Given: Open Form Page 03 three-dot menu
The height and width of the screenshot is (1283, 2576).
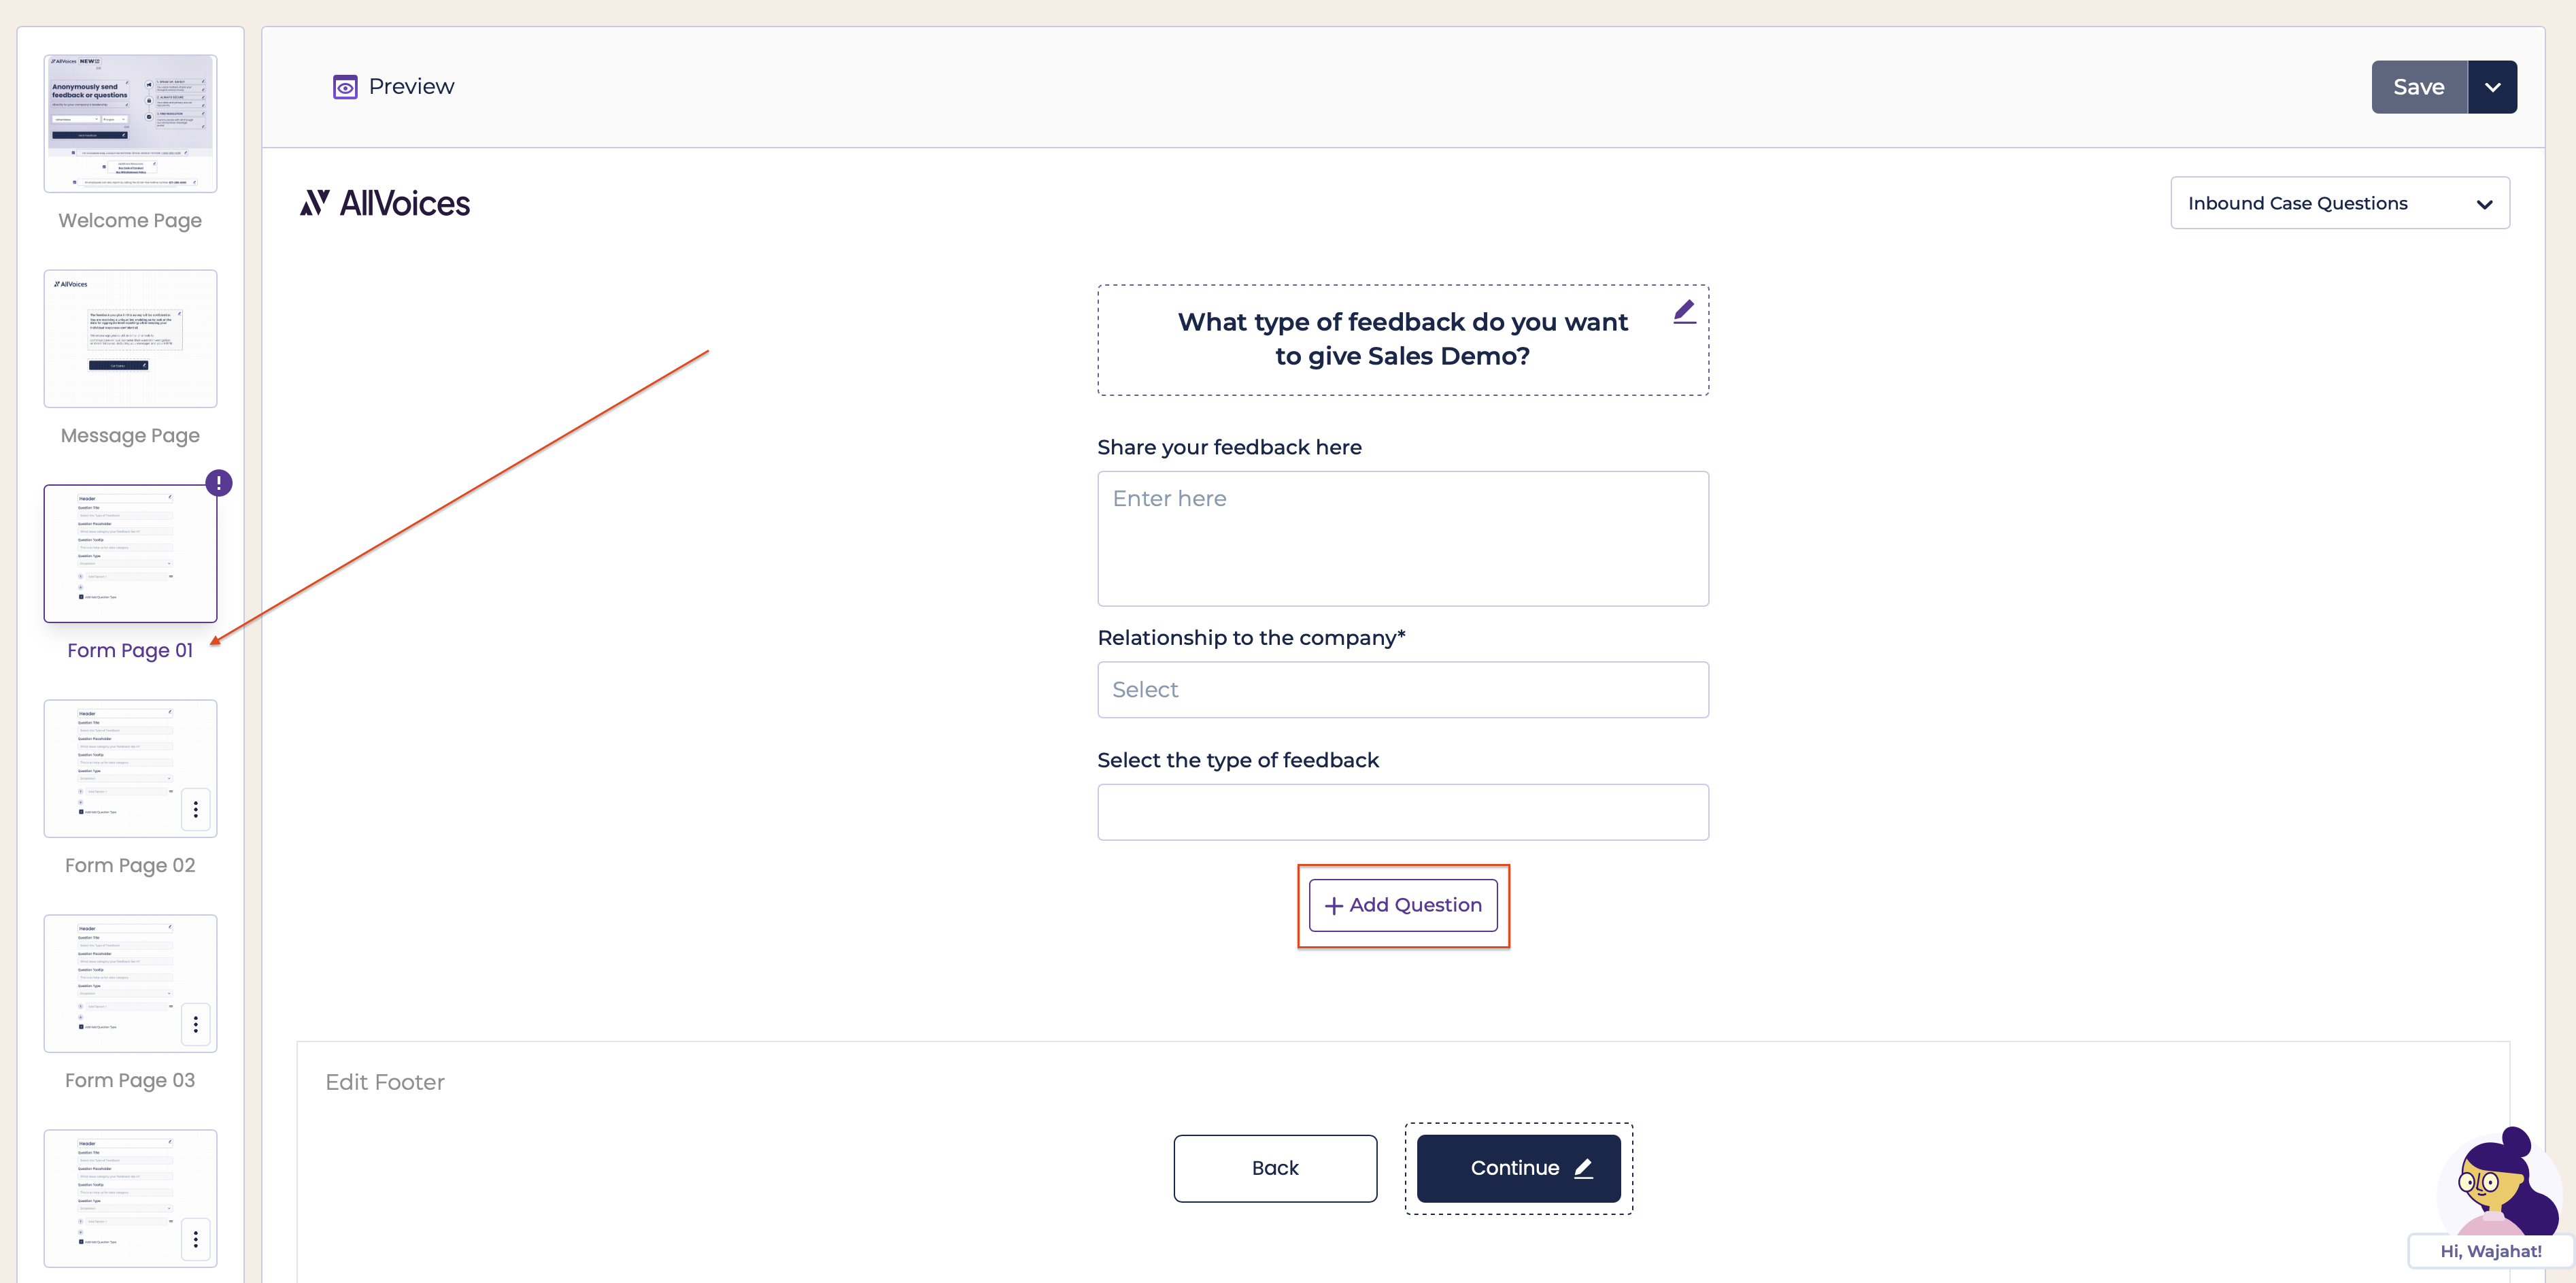Looking at the screenshot, I should (196, 1024).
